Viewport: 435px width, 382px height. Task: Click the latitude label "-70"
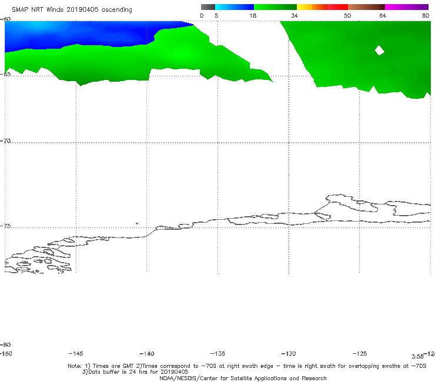point(5,141)
